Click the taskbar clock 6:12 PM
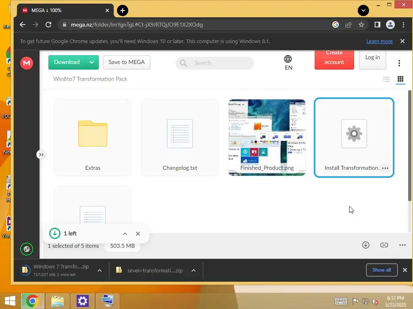The image size is (413, 309). click(395, 298)
